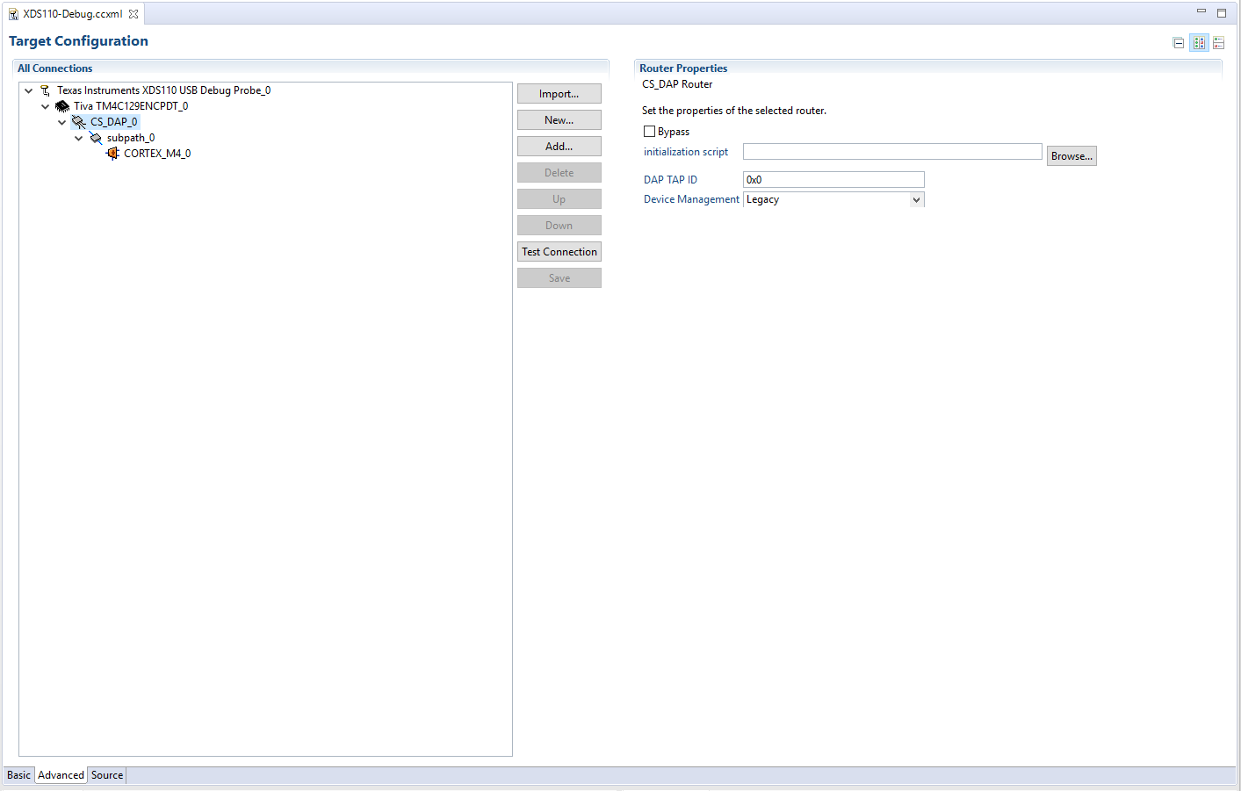
Task: Select the CS_DAP_0 tree item
Action: [113, 122]
